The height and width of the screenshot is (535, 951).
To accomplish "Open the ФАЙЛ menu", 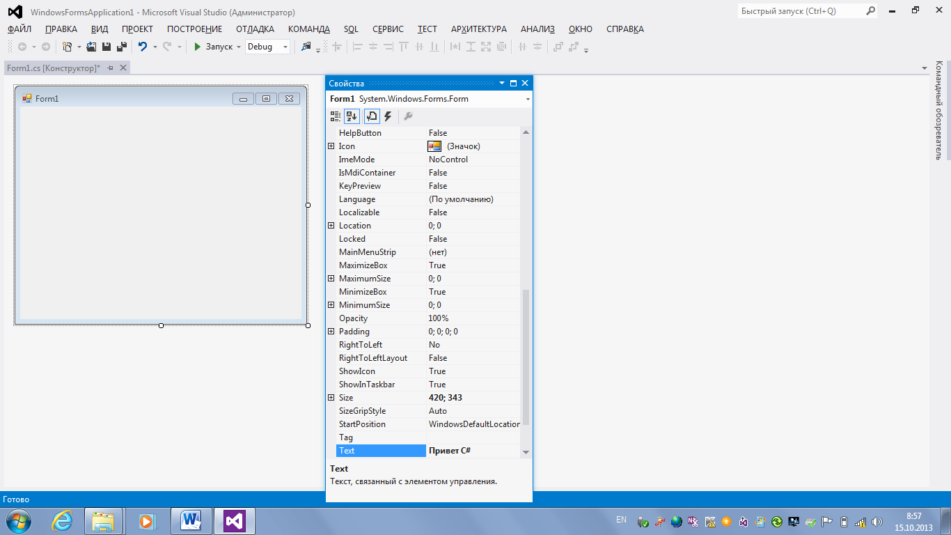I will [19, 29].
